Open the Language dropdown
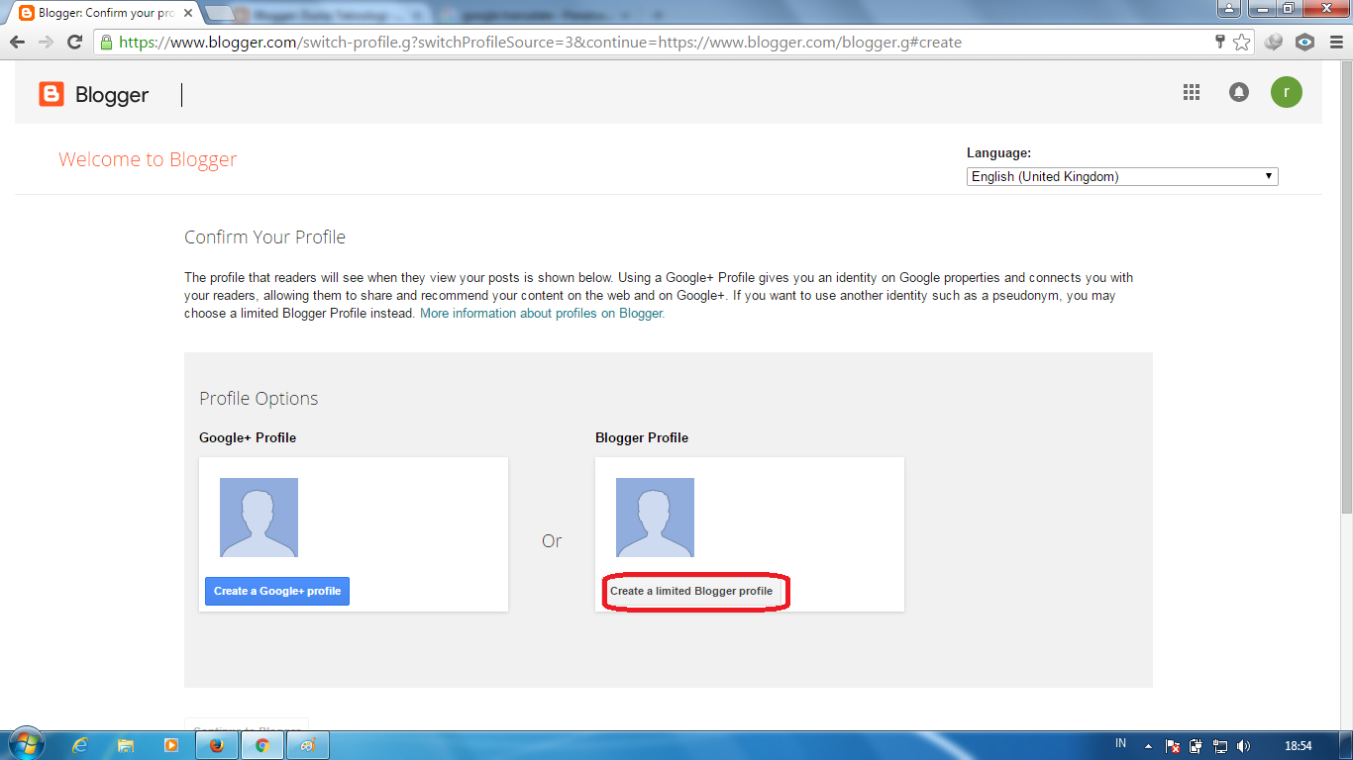The height and width of the screenshot is (760, 1353). click(1122, 177)
